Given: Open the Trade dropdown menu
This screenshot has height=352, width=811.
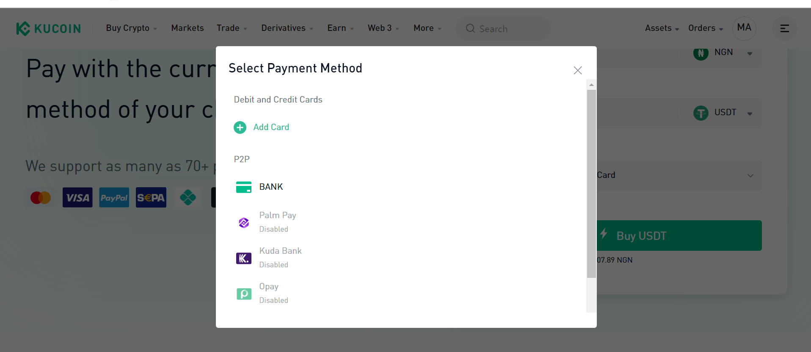Looking at the screenshot, I should point(232,28).
